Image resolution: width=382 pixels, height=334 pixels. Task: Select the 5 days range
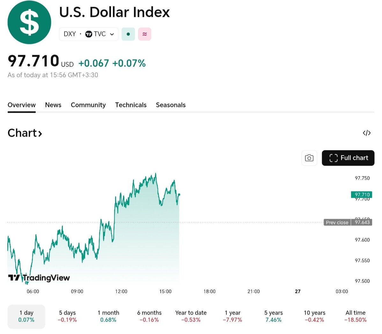pos(67,316)
